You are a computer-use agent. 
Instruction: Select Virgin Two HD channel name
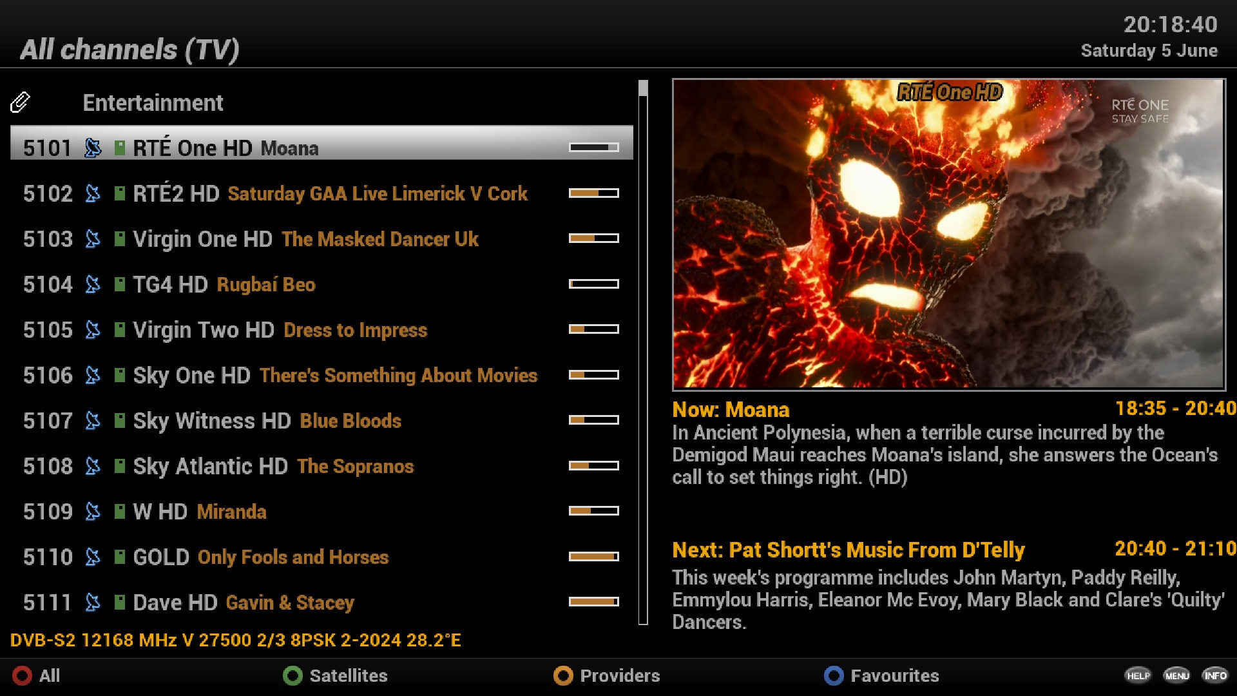click(x=204, y=330)
